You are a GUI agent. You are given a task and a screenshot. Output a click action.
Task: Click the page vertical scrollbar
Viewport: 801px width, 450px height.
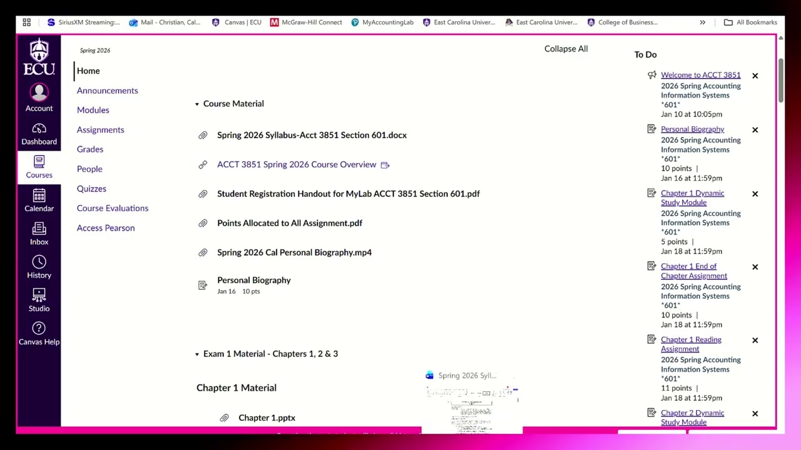781,81
